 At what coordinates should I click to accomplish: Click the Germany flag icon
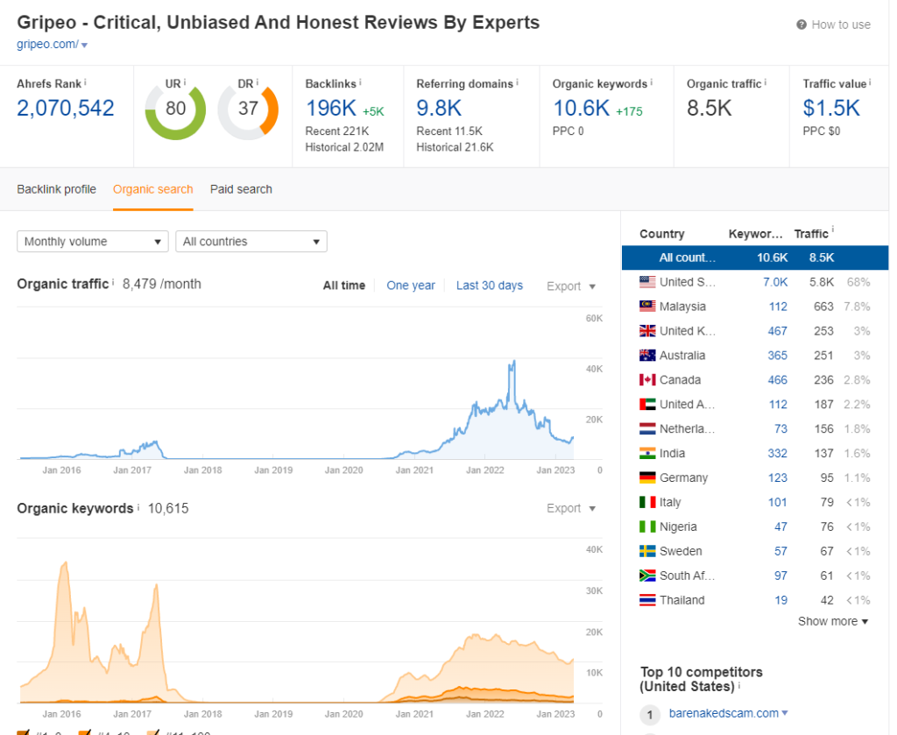(x=647, y=478)
